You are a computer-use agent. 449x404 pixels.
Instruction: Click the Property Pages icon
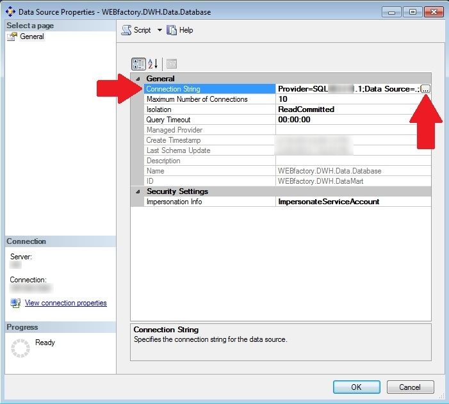(x=171, y=63)
